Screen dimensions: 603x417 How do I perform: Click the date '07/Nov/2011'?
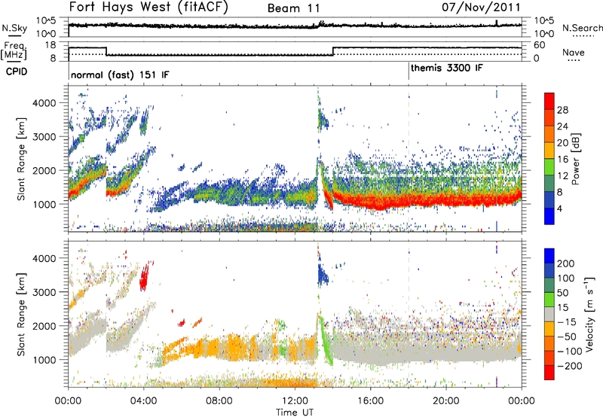(481, 8)
